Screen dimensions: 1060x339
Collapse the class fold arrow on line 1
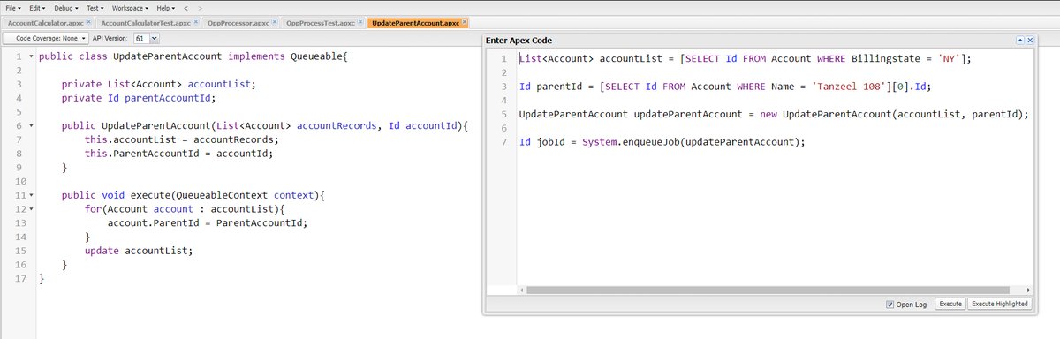[x=31, y=56]
